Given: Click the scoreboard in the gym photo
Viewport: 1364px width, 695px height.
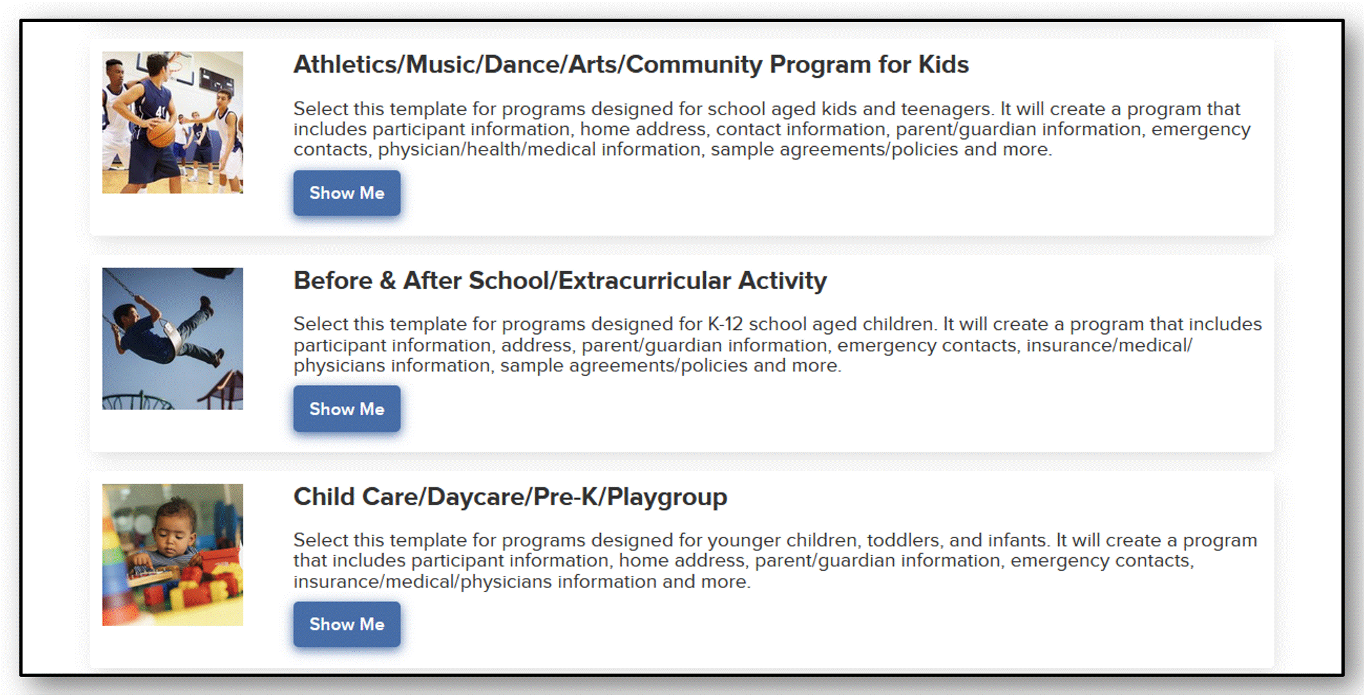Looking at the screenshot, I should coord(216,80).
